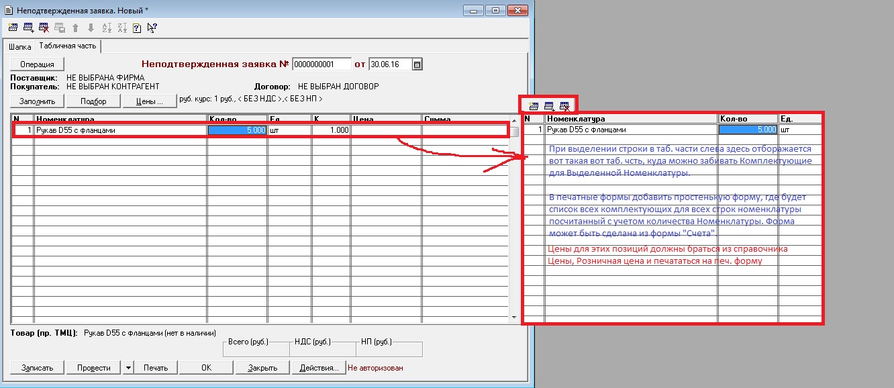Click the delete row icon above right table
This screenshot has width=894, height=388.
pos(564,105)
